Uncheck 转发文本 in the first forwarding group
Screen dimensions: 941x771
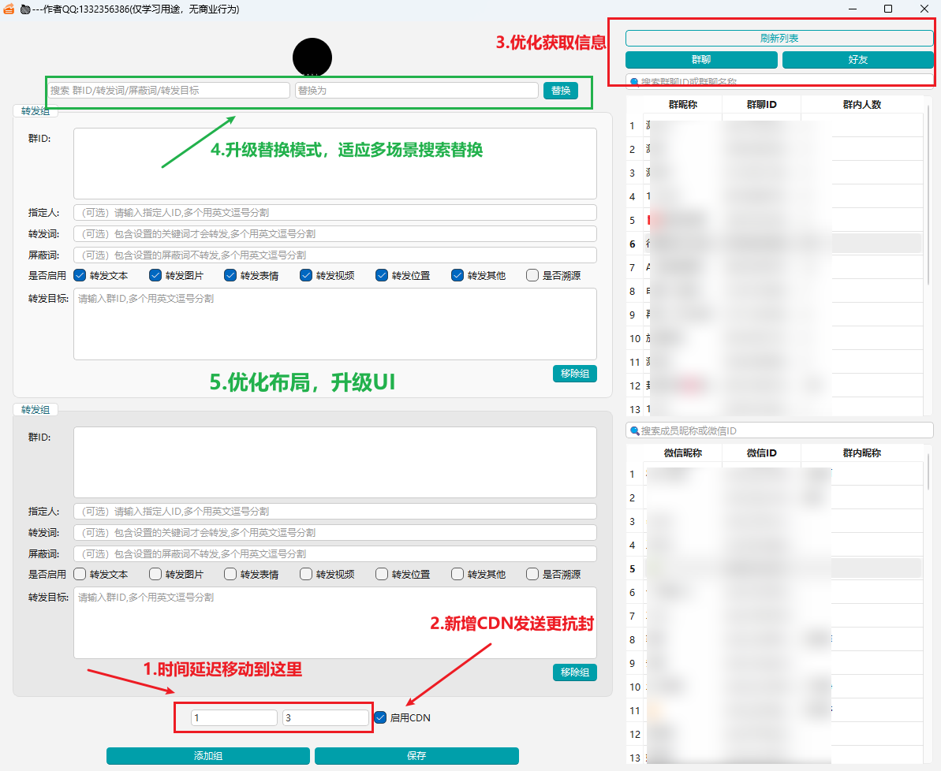[x=80, y=275]
